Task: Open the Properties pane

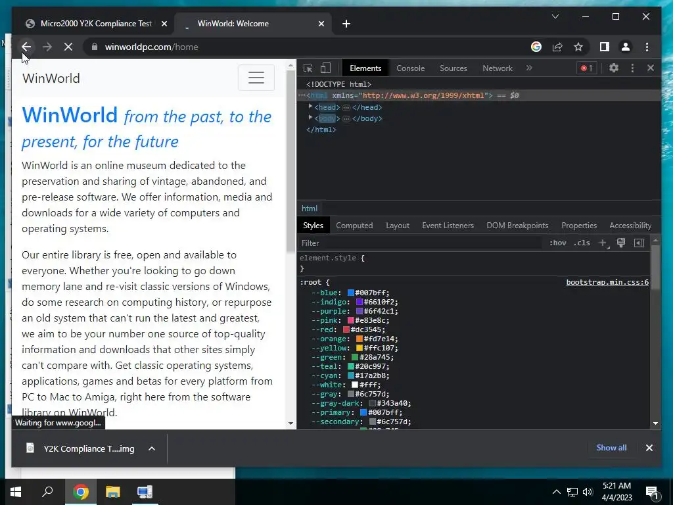Action: tap(579, 226)
